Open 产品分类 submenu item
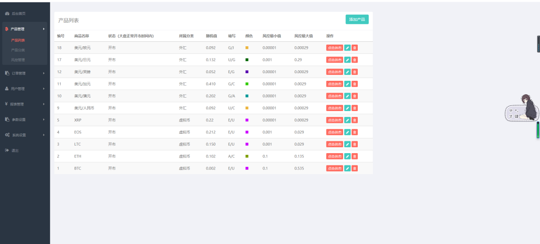 tap(18, 50)
